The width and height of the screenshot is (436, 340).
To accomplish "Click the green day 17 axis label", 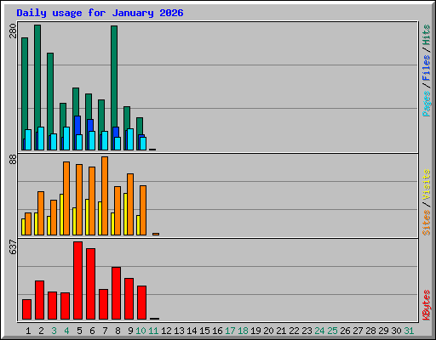I will [230, 331].
